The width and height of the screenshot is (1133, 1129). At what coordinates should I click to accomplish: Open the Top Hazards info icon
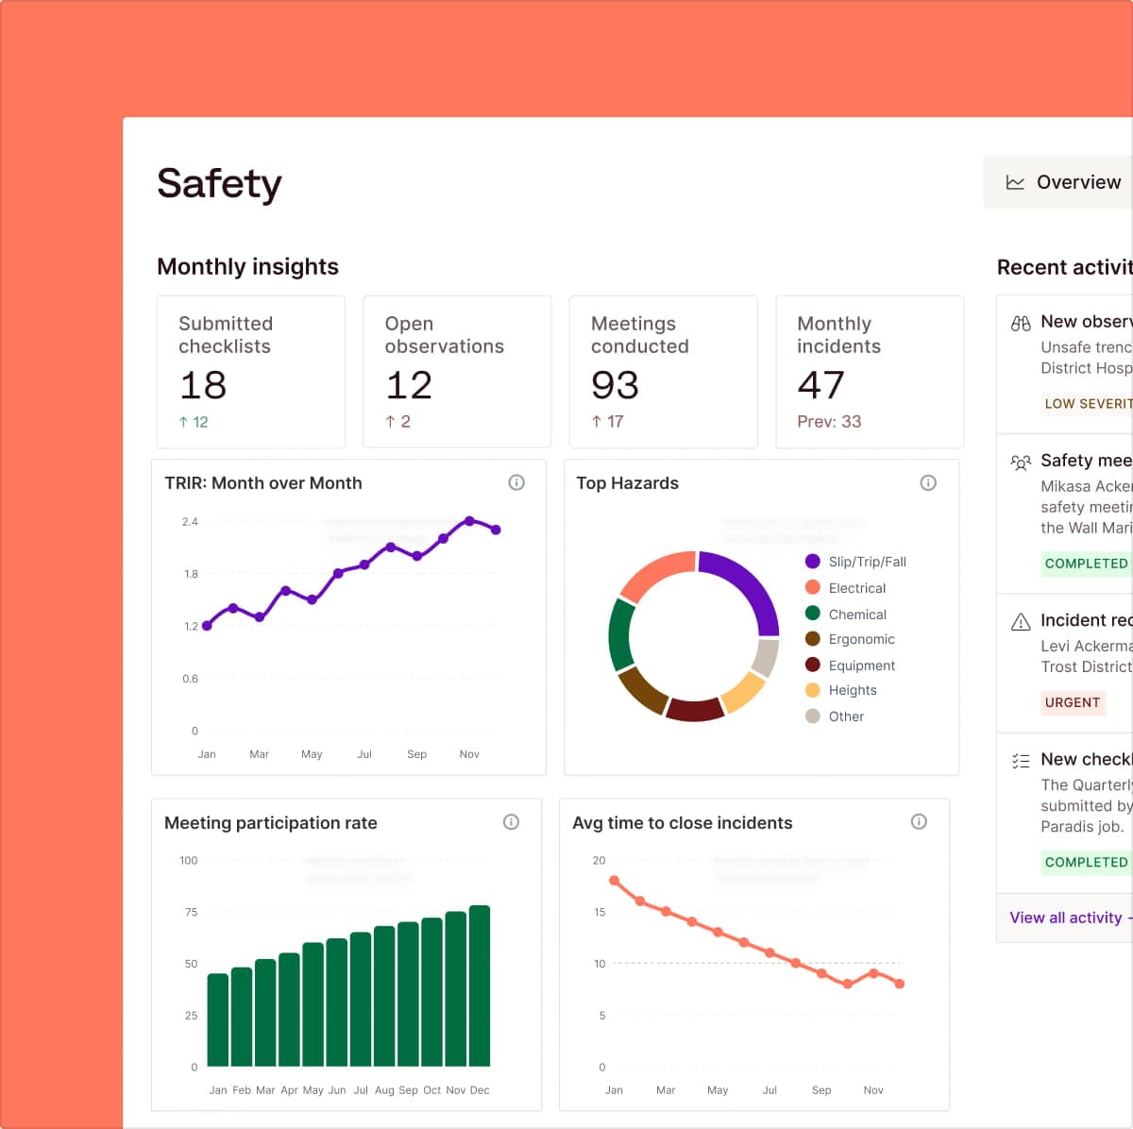[928, 482]
